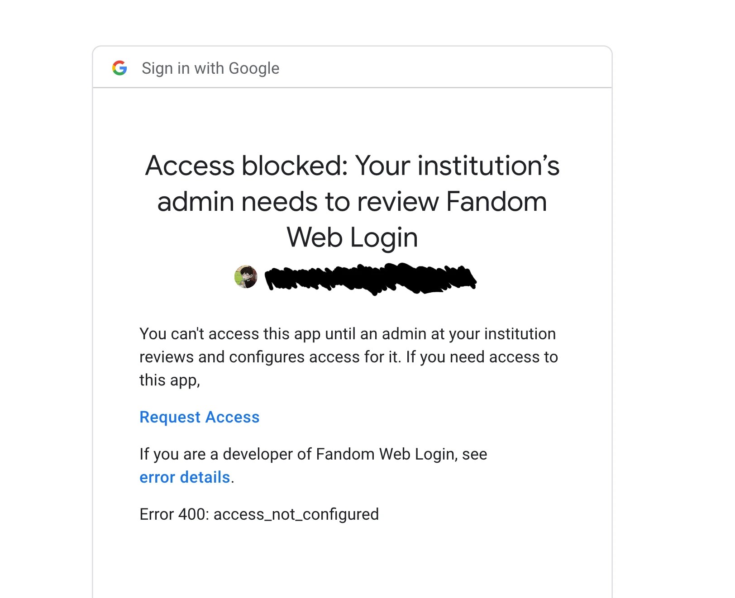Select the Error 400: access_not_configured text

pyautogui.click(x=259, y=514)
